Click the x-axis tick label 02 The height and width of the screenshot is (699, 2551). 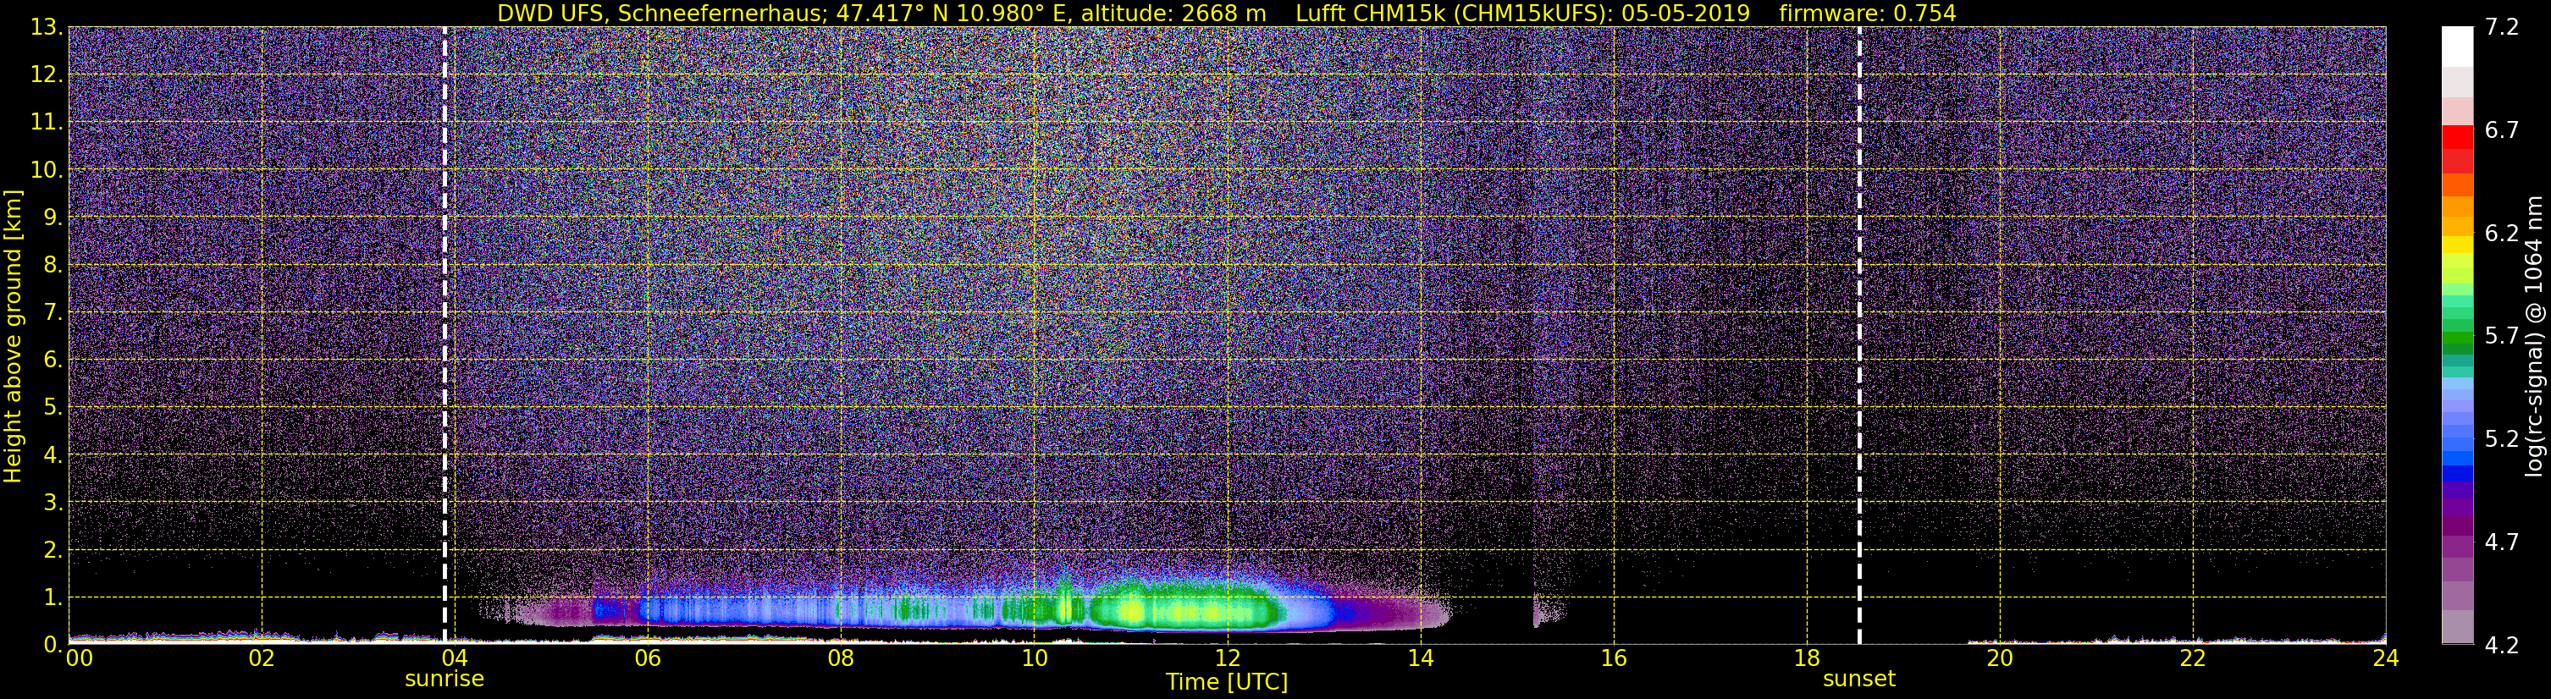tap(261, 658)
